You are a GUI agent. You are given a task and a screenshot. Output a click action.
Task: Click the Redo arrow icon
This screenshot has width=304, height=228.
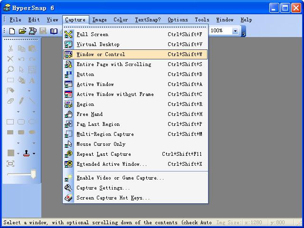(32, 59)
